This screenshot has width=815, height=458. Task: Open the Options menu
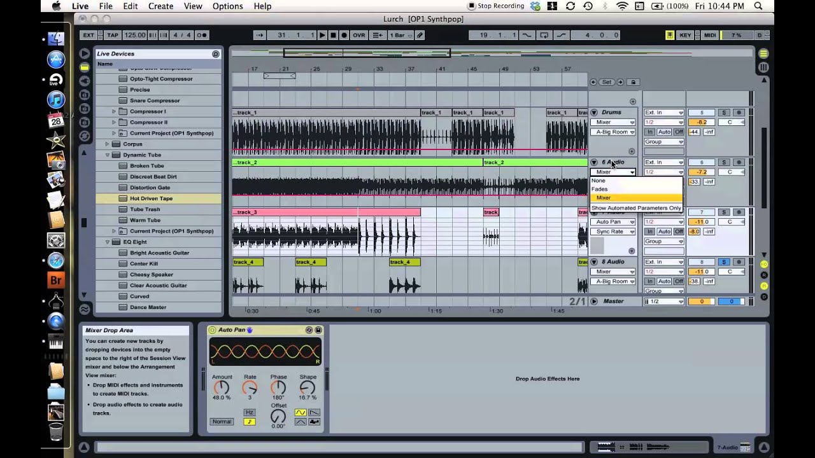tap(227, 6)
